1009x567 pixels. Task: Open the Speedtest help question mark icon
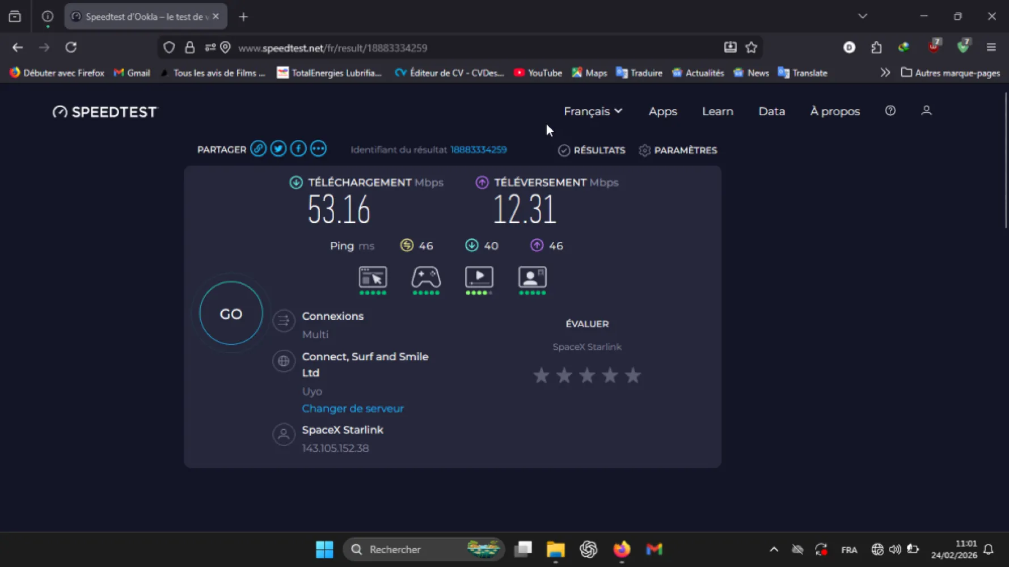point(890,111)
